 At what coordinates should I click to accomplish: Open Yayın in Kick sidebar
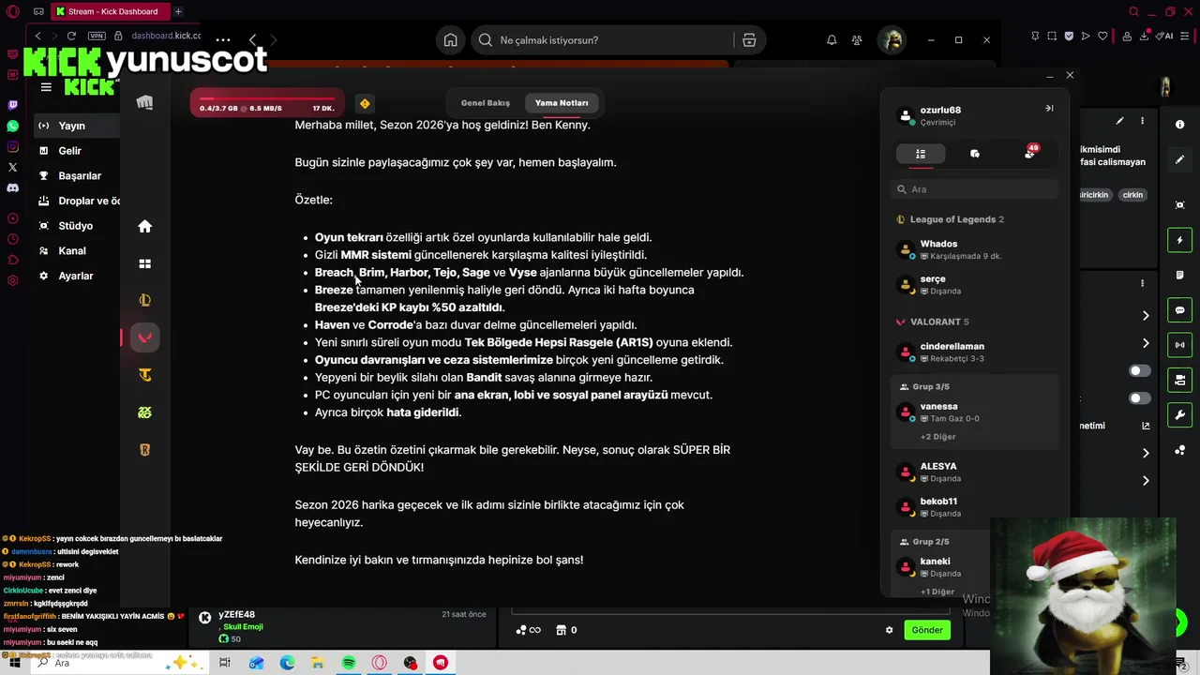click(79, 126)
